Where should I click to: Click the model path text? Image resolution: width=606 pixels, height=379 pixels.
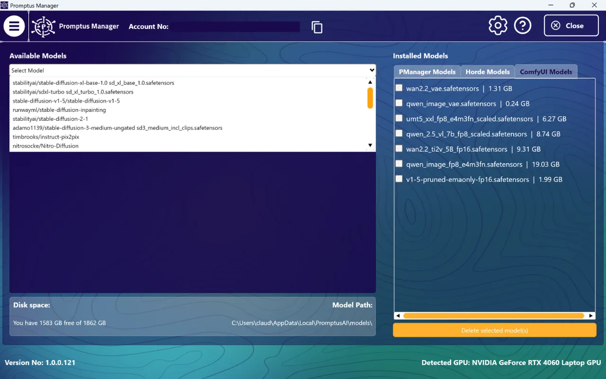click(x=302, y=323)
